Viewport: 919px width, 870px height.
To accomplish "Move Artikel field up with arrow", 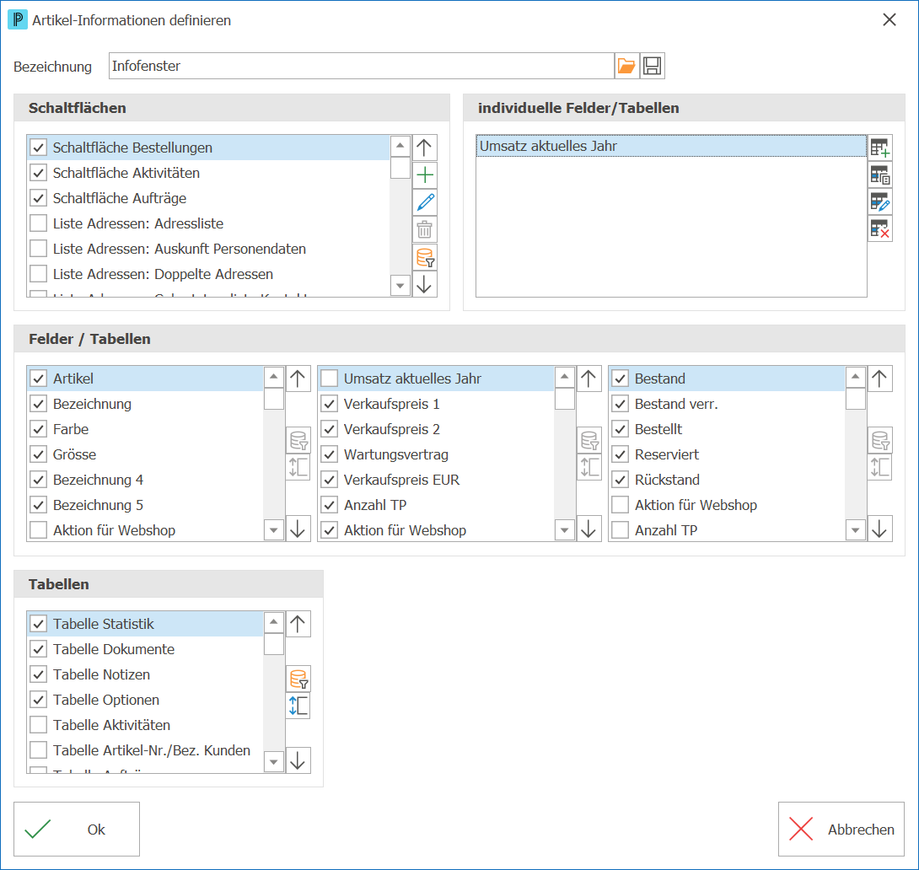I will click(x=298, y=379).
